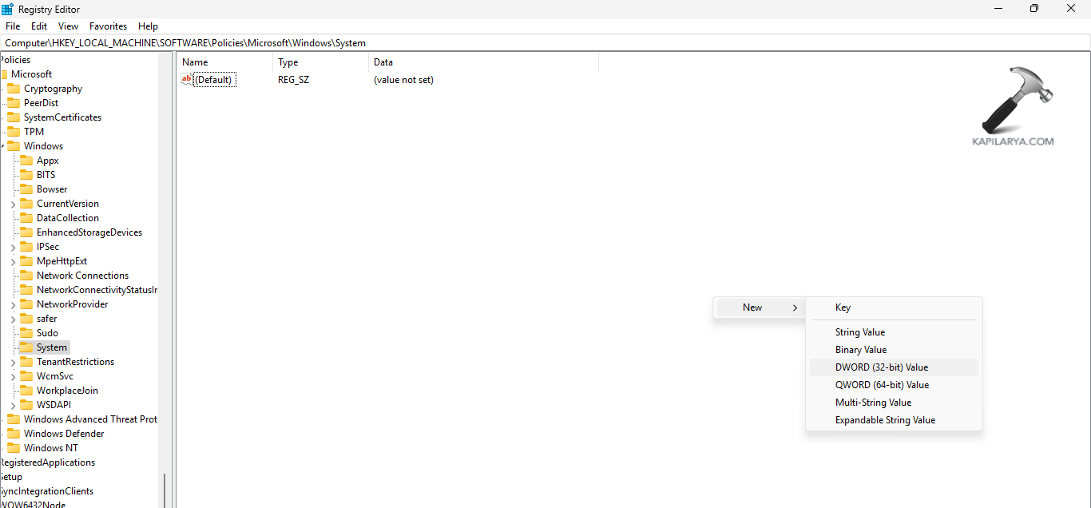Open the Help menu
Image resolution: width=1091 pixels, height=508 pixels.
coord(148,26)
